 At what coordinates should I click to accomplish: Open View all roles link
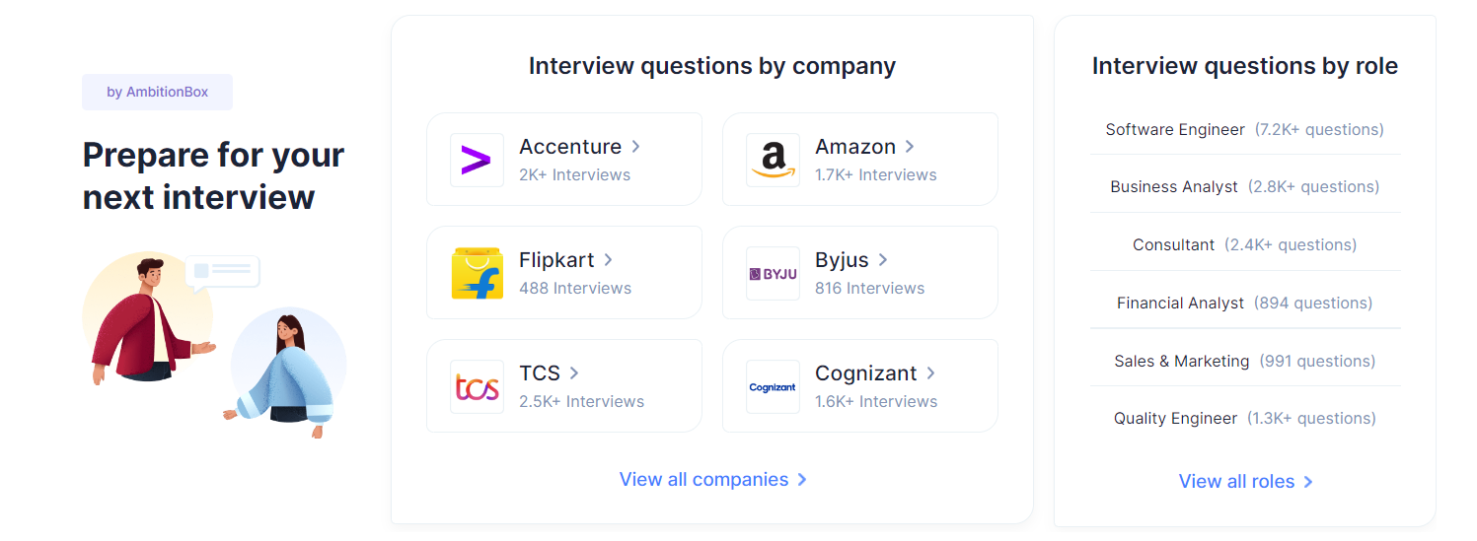coord(1245,481)
